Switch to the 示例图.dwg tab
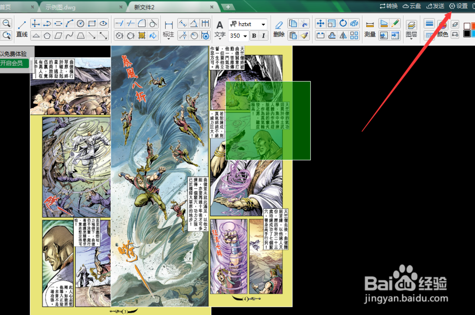The width and height of the screenshot is (475, 315). (61, 7)
